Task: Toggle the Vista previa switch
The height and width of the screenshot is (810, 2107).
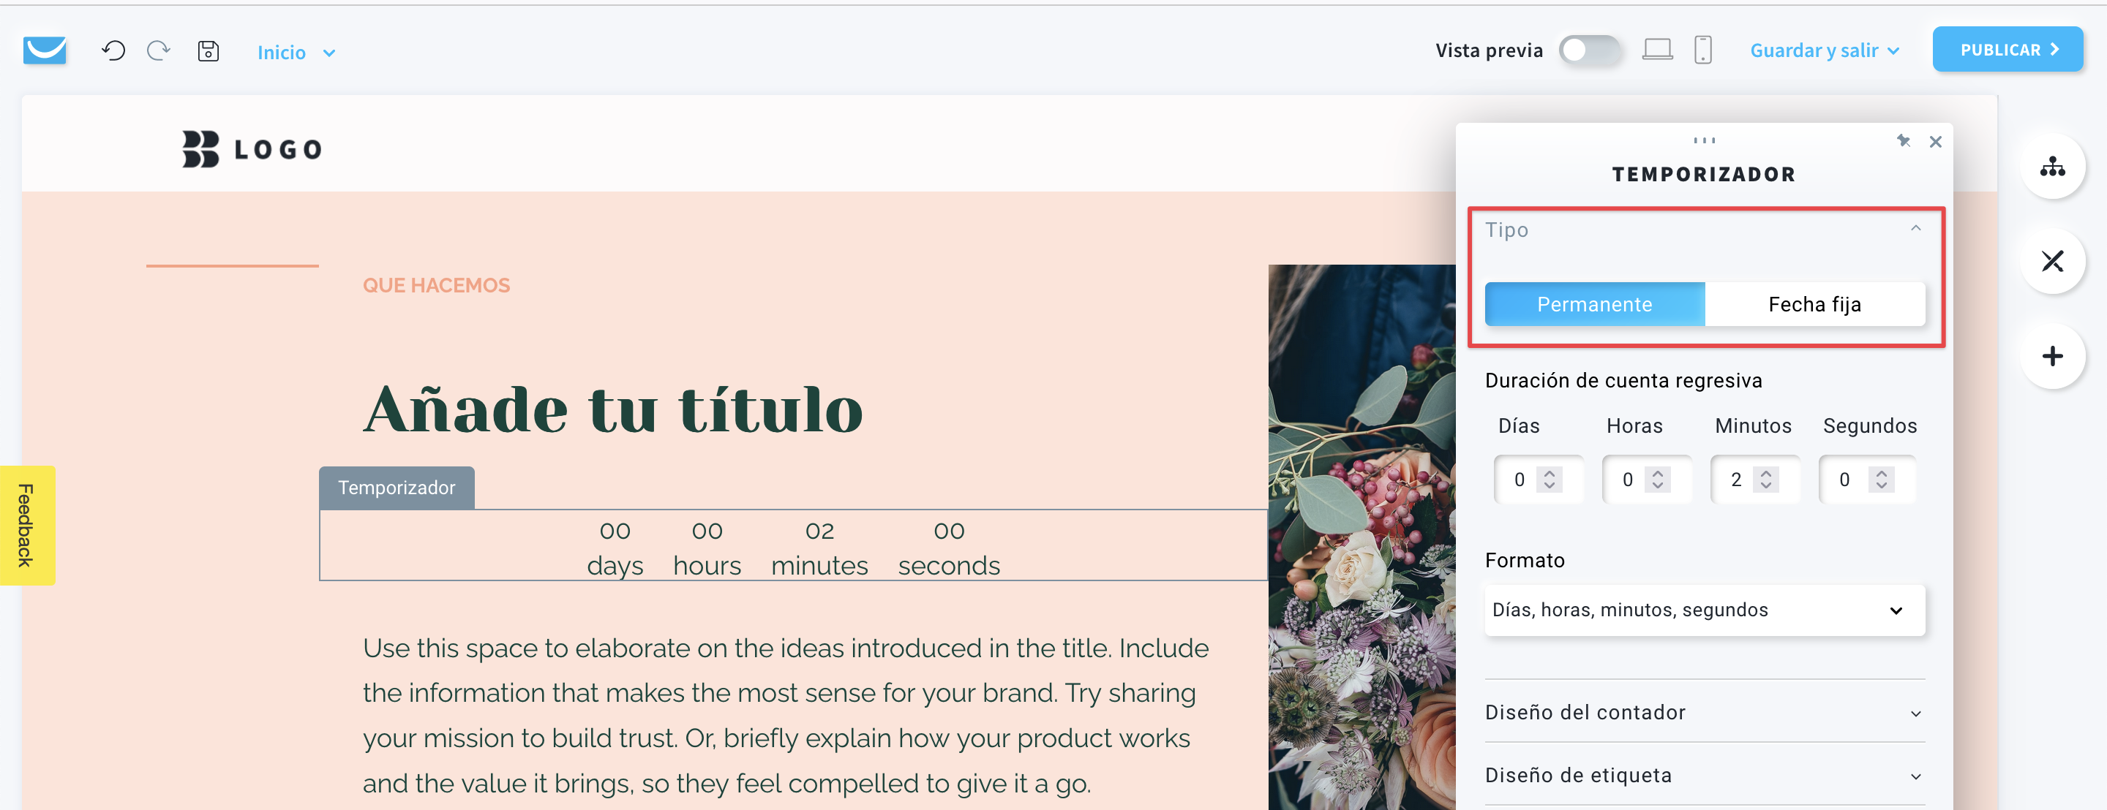Action: click(x=1590, y=50)
